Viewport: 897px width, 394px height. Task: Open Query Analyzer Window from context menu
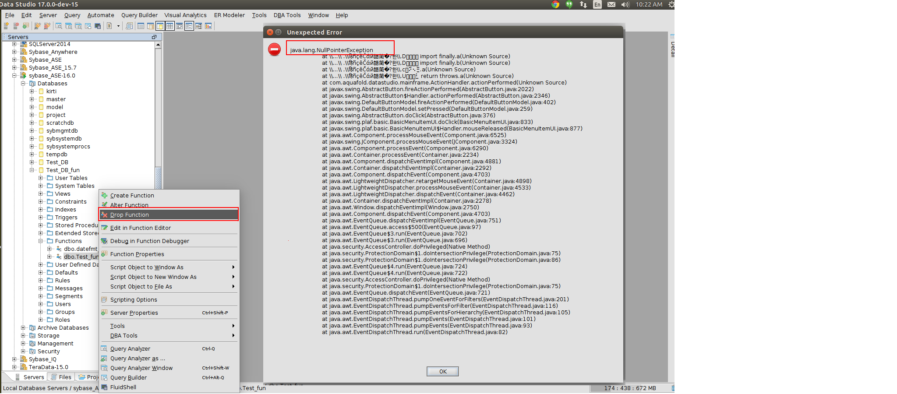[169, 368]
